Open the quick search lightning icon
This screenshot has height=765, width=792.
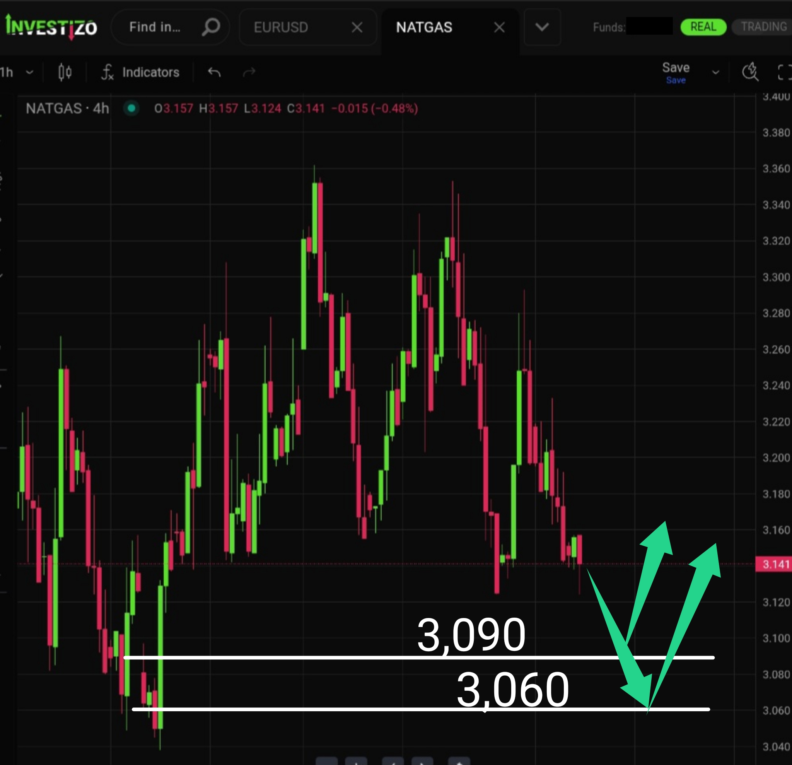click(750, 72)
